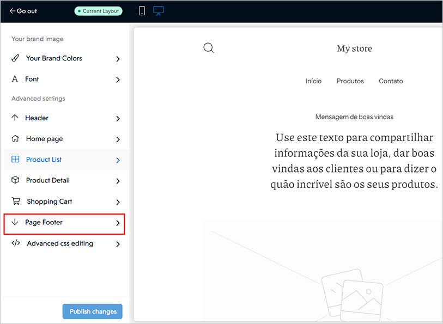Switch to desktop monitor preview icon
Viewport: 443px width, 324px height.
coord(158,11)
